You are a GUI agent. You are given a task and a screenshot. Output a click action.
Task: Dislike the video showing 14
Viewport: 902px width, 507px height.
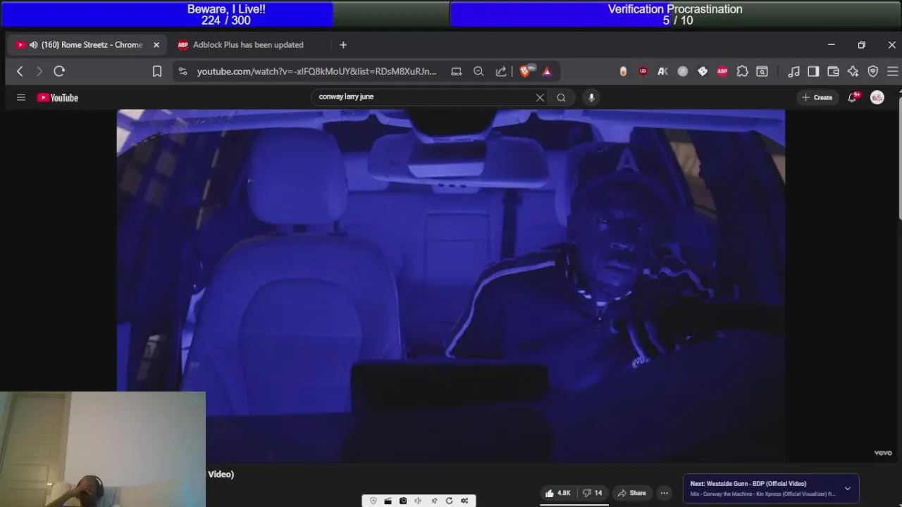tap(593, 493)
